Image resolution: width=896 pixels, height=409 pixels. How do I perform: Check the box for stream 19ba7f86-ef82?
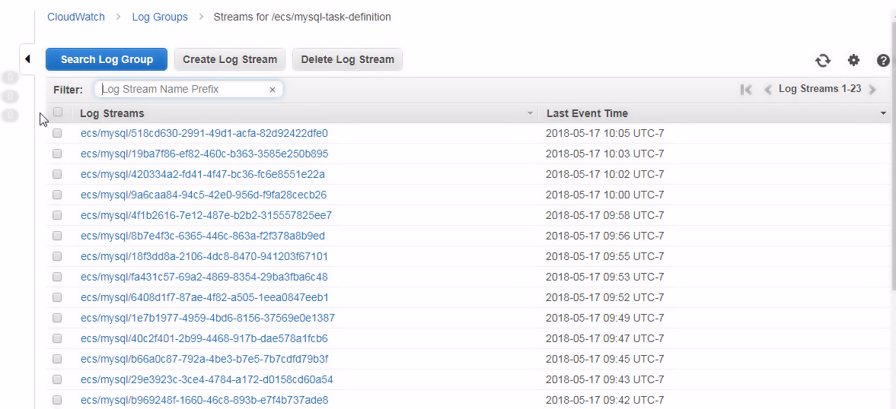pos(57,154)
